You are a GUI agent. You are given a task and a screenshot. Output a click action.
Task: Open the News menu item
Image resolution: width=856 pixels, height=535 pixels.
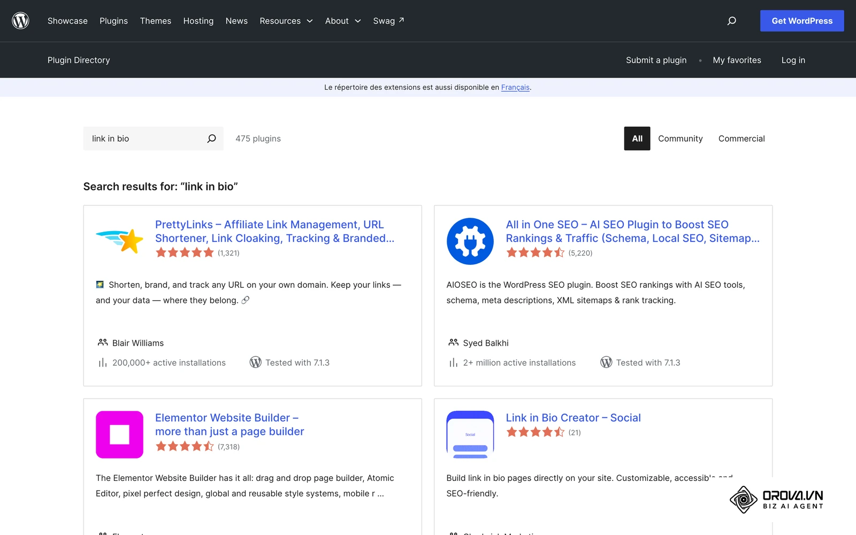click(x=236, y=21)
